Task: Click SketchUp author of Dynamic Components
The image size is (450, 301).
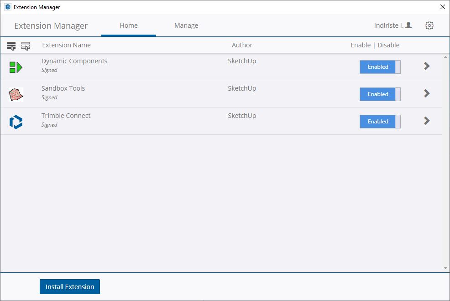Action: coord(242,61)
